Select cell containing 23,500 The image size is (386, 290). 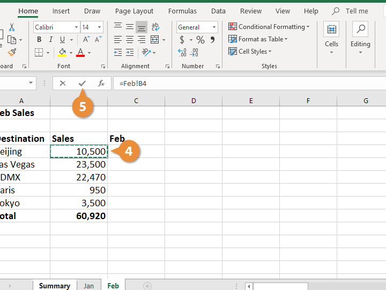(x=79, y=164)
